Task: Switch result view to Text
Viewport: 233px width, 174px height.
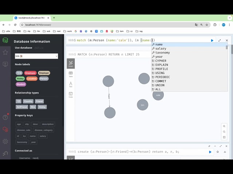Action: pos(71,84)
